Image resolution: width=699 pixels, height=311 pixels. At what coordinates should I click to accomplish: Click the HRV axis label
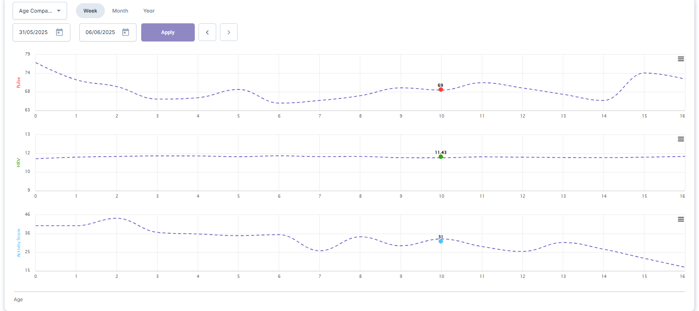pos(19,163)
